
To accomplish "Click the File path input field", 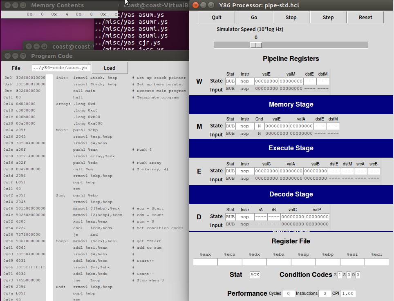I will [61, 68].
